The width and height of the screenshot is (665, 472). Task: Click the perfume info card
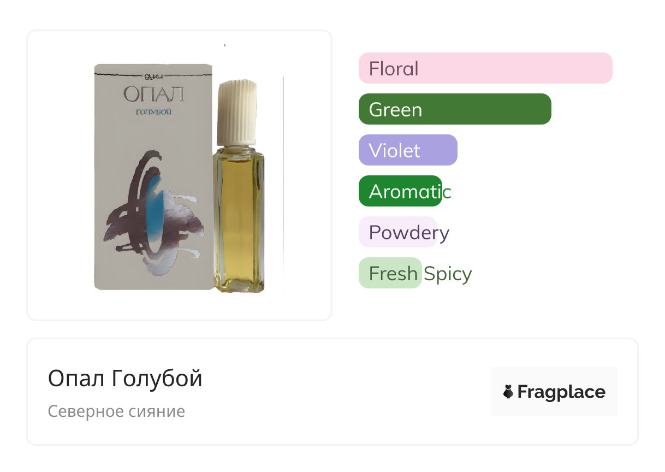coord(333,392)
